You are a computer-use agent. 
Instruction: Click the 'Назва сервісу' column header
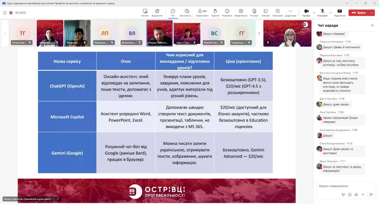click(67, 61)
